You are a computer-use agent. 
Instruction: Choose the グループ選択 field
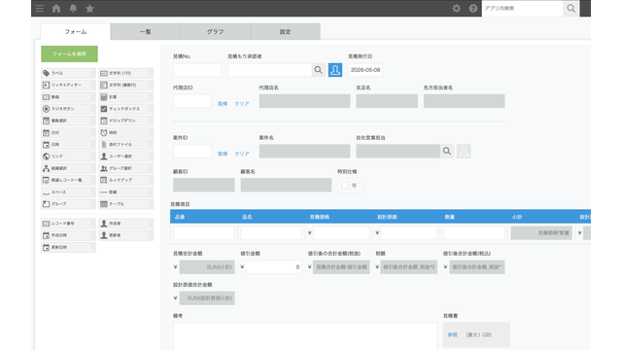click(x=125, y=168)
